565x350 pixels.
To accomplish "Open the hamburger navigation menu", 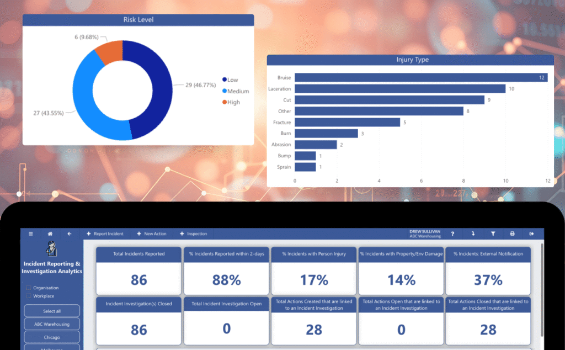I will tap(30, 234).
